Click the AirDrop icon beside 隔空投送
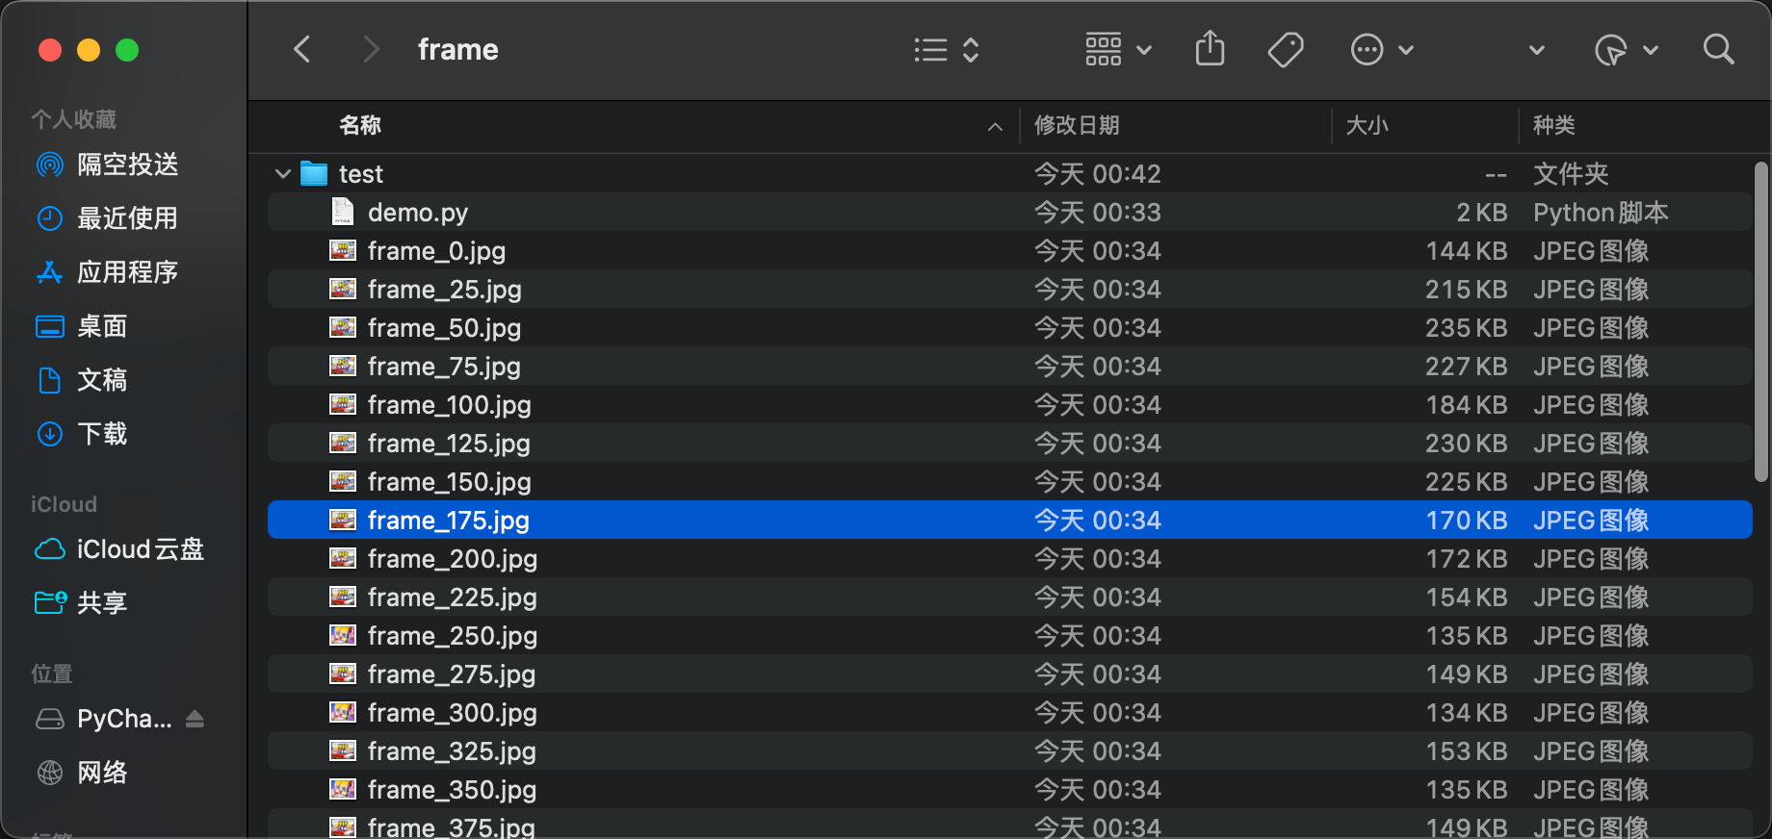 [50, 165]
